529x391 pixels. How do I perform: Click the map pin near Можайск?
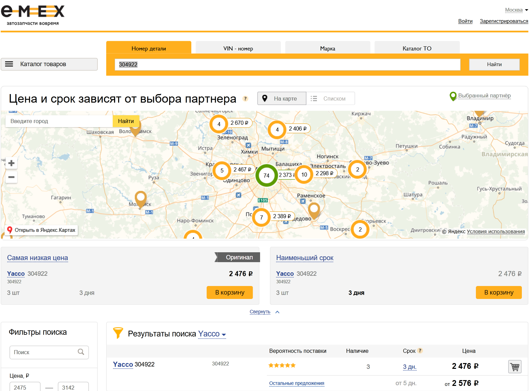(141, 199)
